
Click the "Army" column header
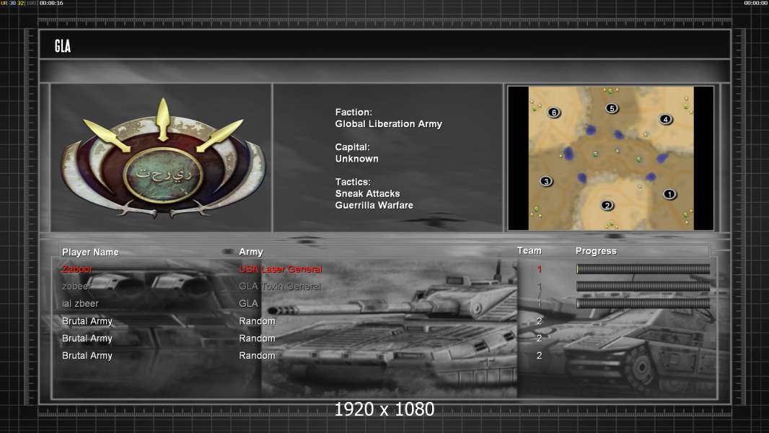tap(251, 252)
